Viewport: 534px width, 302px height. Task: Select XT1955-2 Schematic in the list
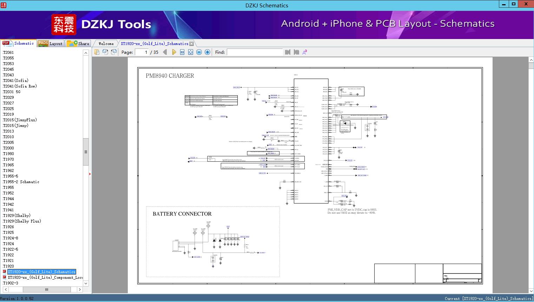click(x=21, y=182)
